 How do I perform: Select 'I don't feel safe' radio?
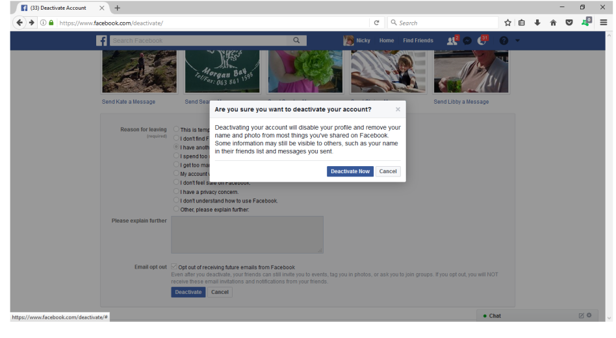pyautogui.click(x=176, y=182)
